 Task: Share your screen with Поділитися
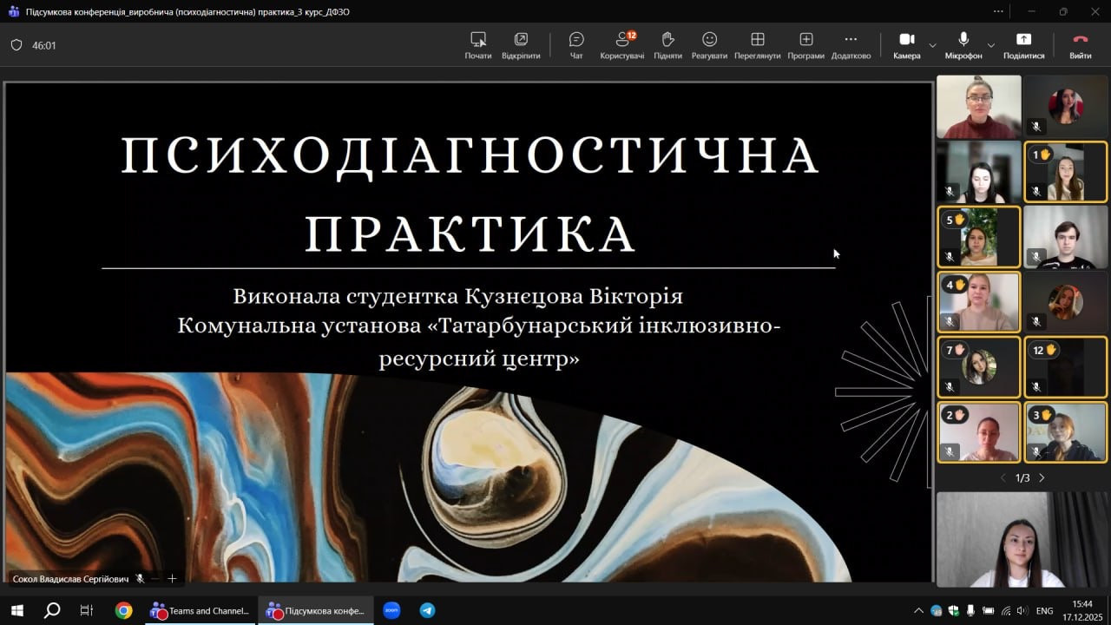click(1023, 45)
